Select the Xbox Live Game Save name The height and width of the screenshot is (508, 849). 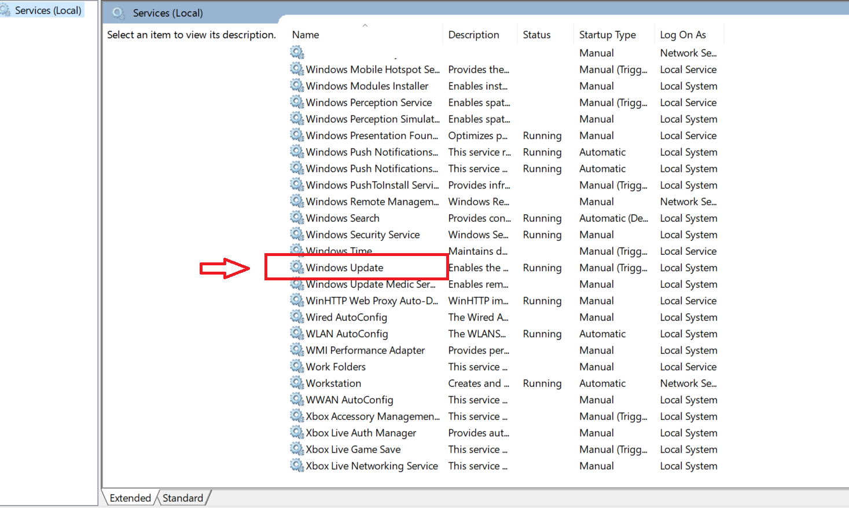(353, 449)
